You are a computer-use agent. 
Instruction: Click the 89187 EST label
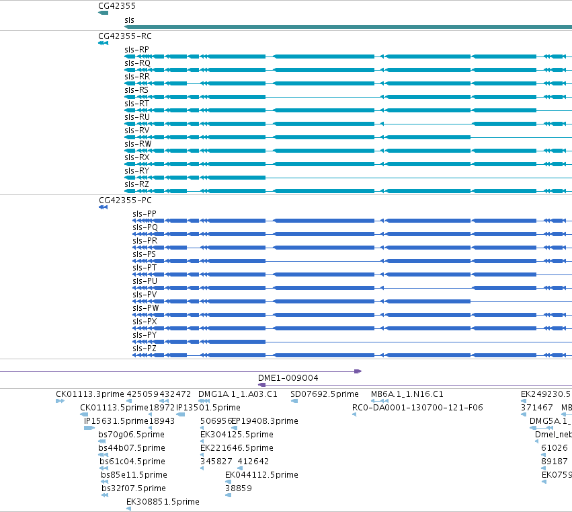(x=555, y=462)
